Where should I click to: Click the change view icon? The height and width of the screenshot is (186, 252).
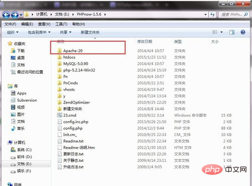pyautogui.click(x=214, y=32)
